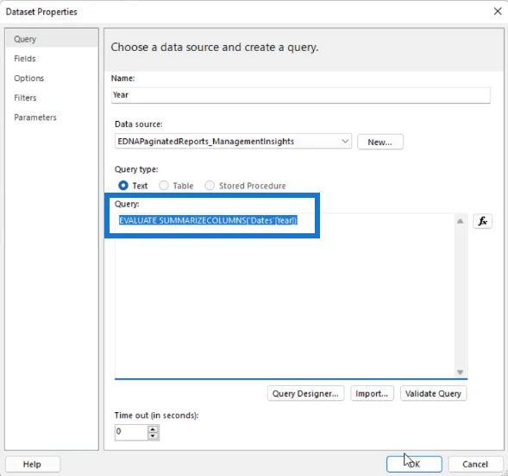The image size is (508, 476).
Task: Switch to the Query page
Action: click(52, 39)
